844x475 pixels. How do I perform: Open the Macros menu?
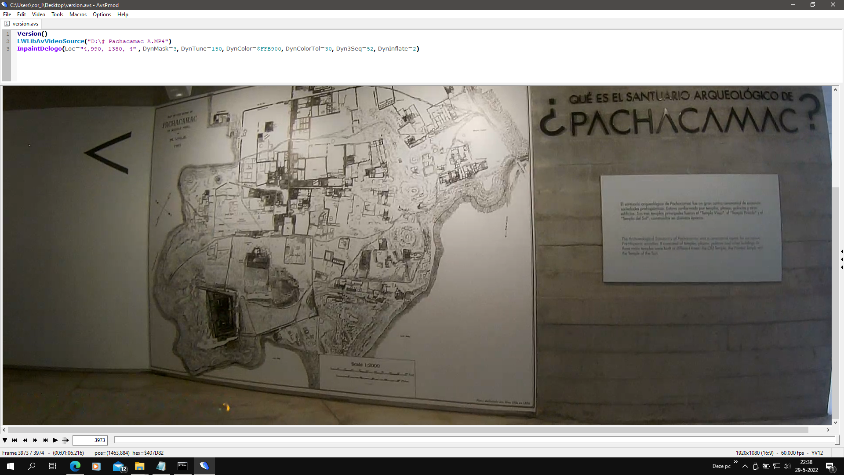tap(78, 15)
